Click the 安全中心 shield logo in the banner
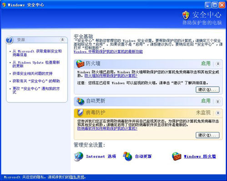This screenshot has width=227, height=181. pos(186,15)
